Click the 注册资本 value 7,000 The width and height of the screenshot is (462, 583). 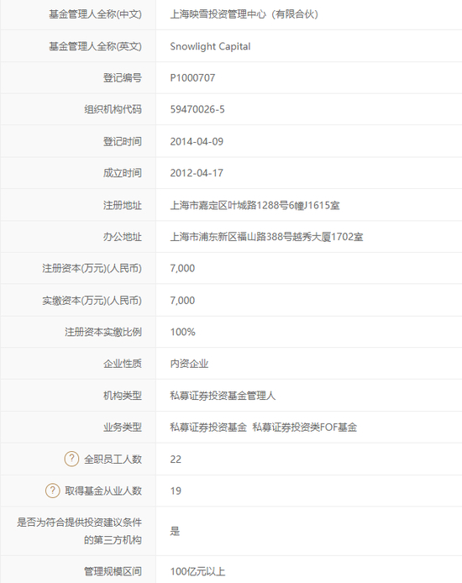coord(182,268)
